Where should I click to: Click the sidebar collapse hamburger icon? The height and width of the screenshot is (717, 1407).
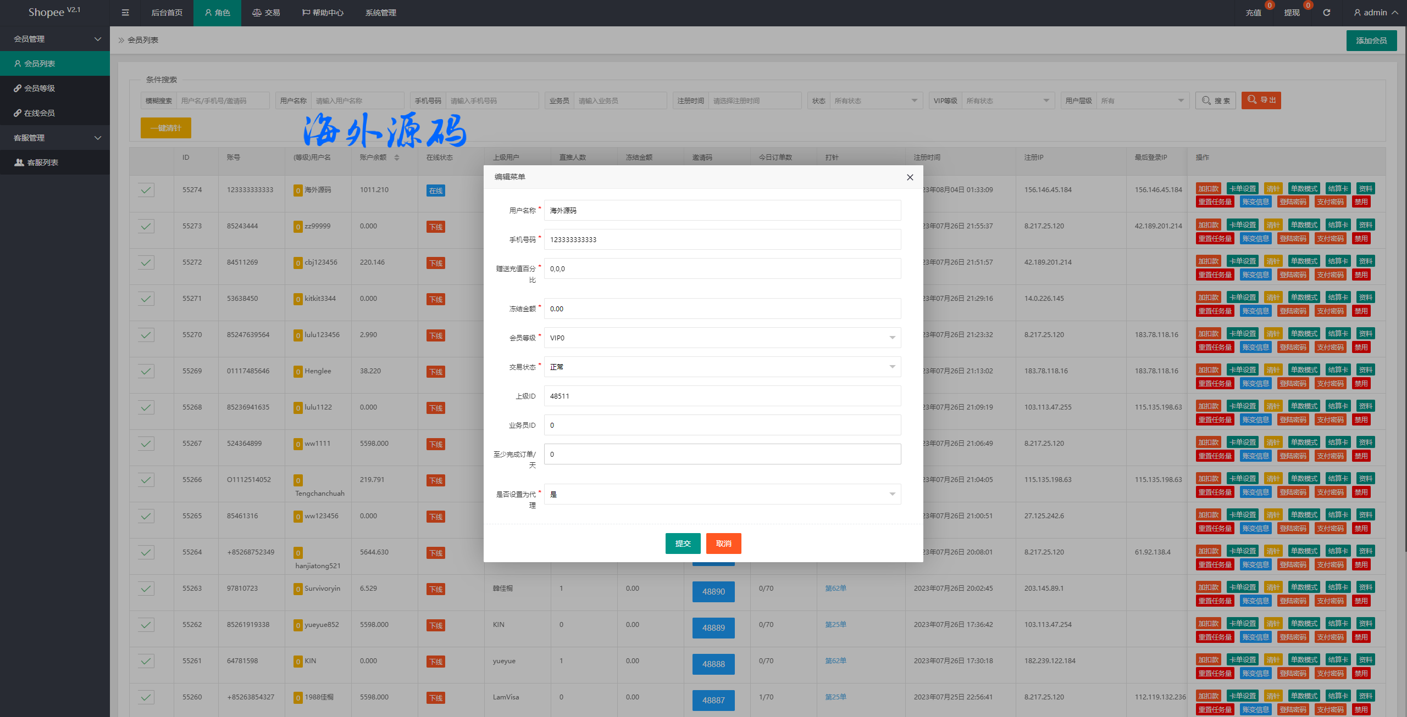(x=125, y=13)
